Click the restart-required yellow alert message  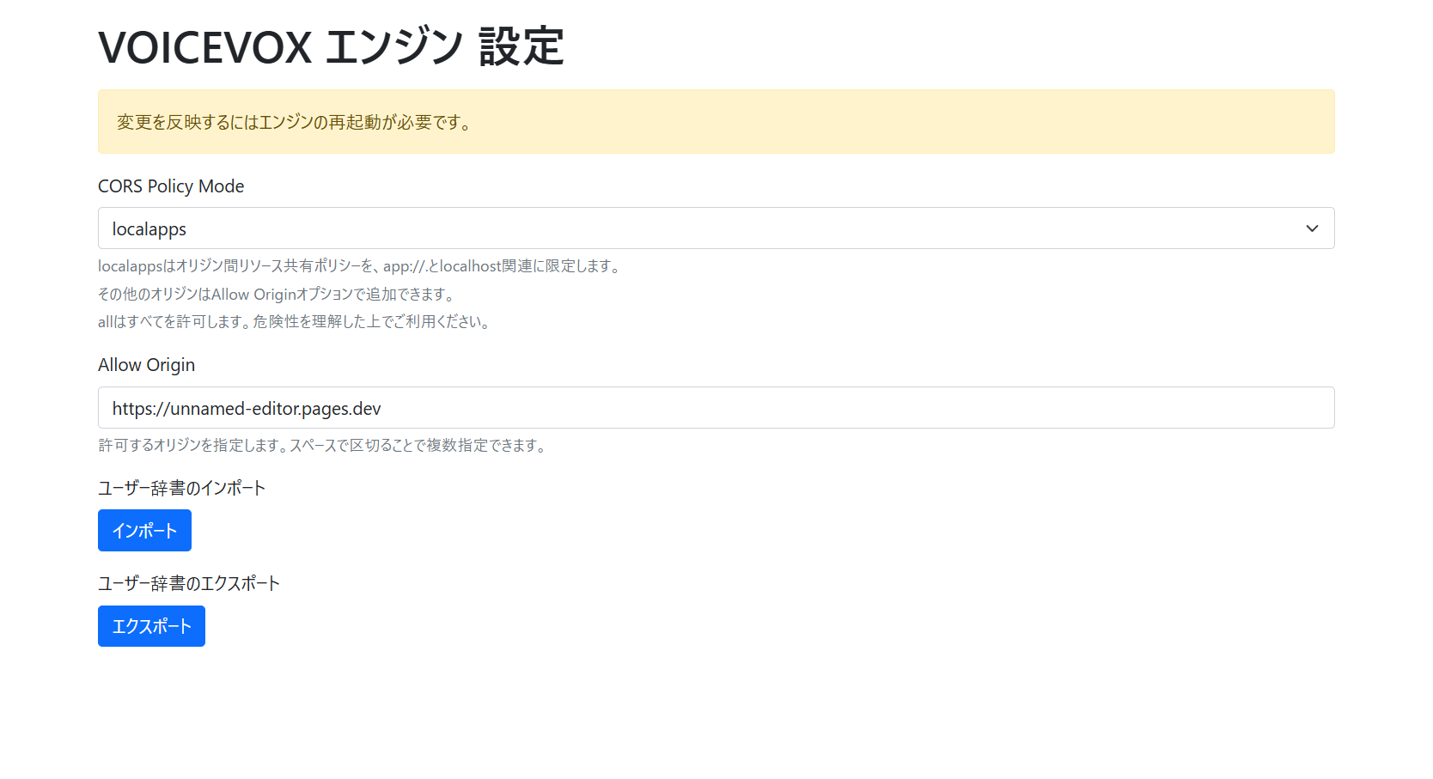(716, 122)
